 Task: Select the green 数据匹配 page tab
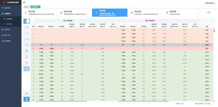click(35, 7)
